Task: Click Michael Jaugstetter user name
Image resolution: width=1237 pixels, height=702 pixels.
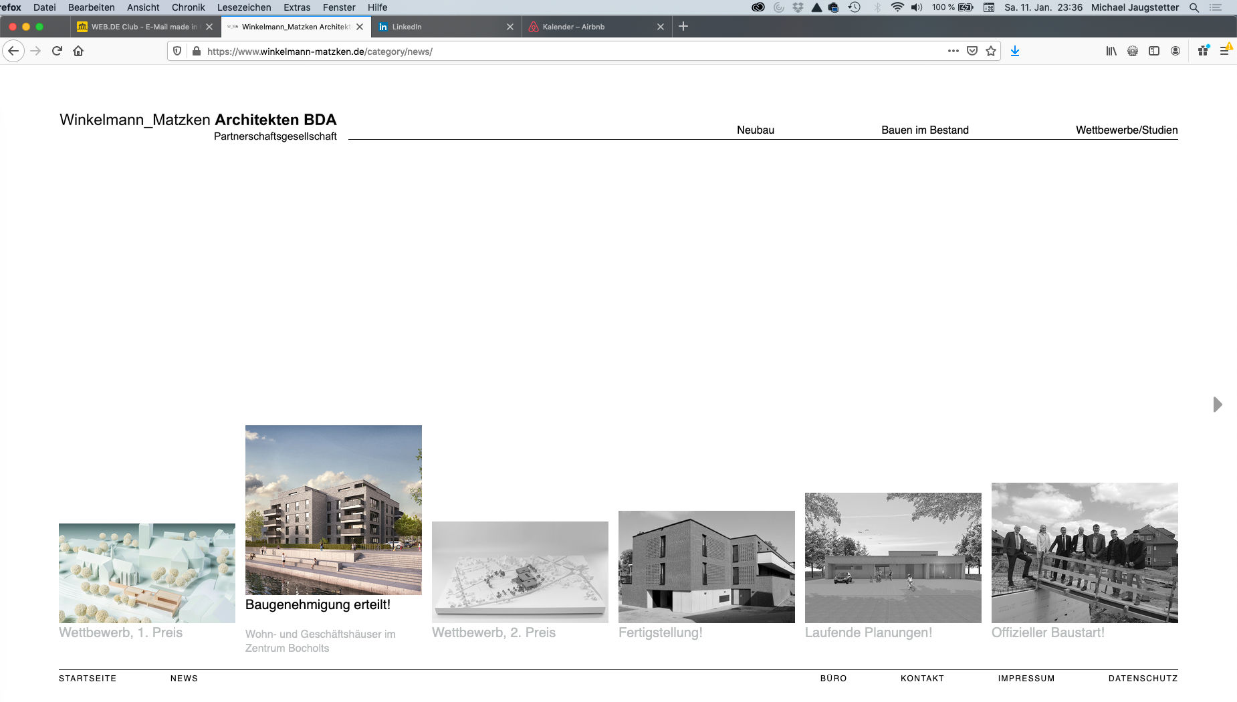Action: [1135, 7]
